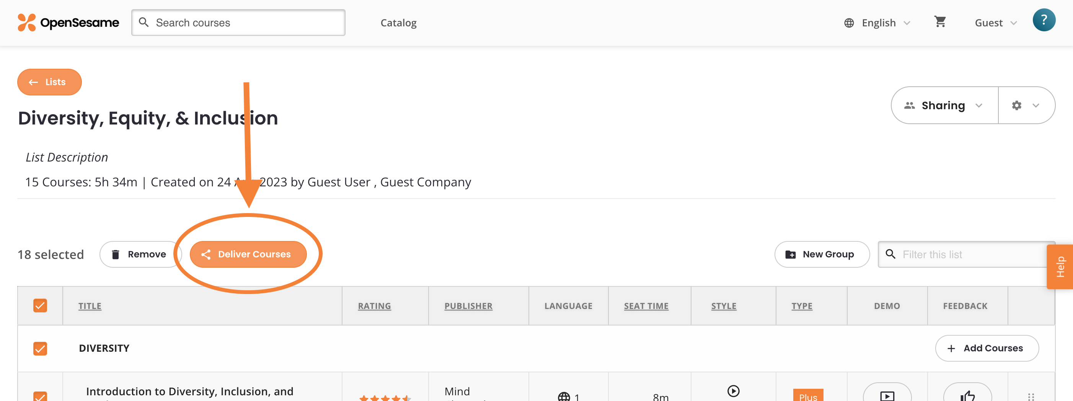Toggle the DIVERSITY group checkbox
1073x401 pixels.
coord(40,348)
